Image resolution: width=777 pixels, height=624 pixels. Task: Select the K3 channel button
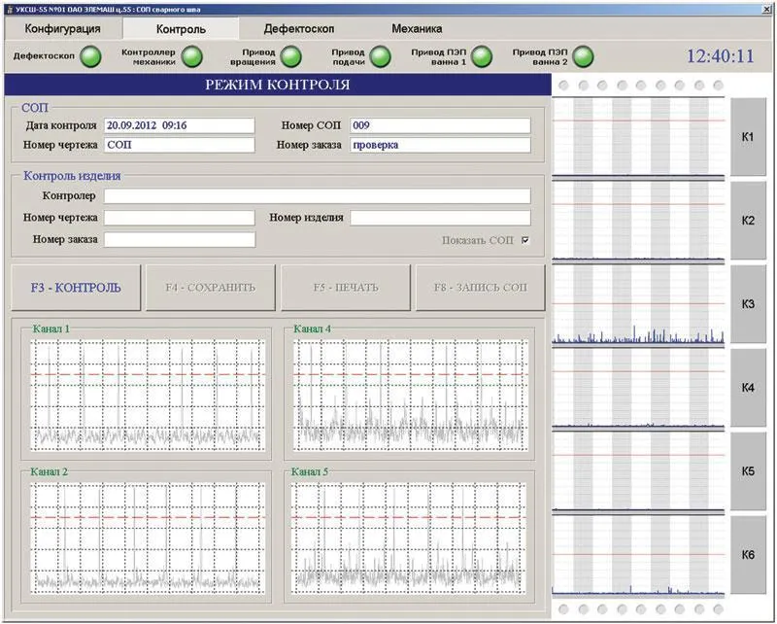tap(748, 304)
